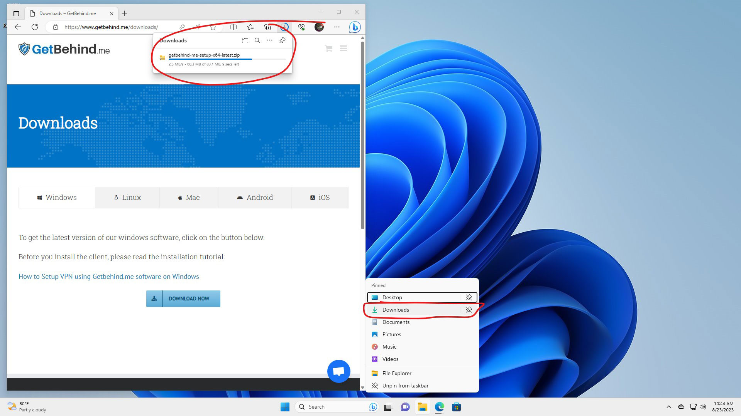Open the weather widget

[27, 407]
